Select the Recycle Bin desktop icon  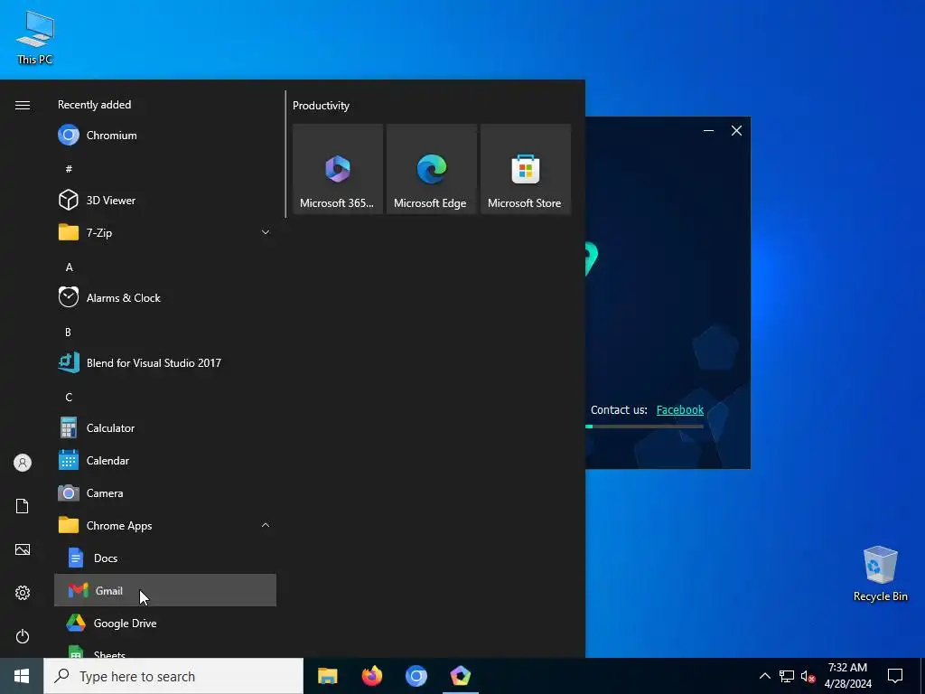click(880, 573)
